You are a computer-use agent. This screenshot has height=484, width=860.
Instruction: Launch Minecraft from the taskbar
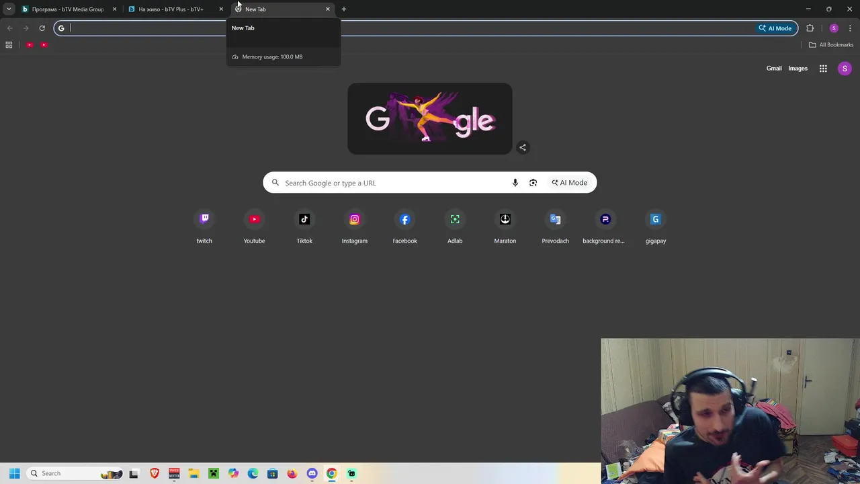(x=214, y=473)
